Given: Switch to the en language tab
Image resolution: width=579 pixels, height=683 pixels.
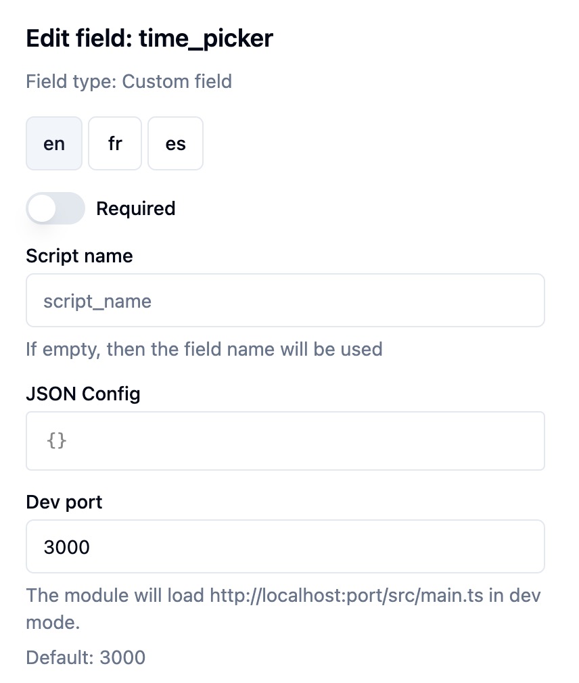Looking at the screenshot, I should tap(54, 143).
